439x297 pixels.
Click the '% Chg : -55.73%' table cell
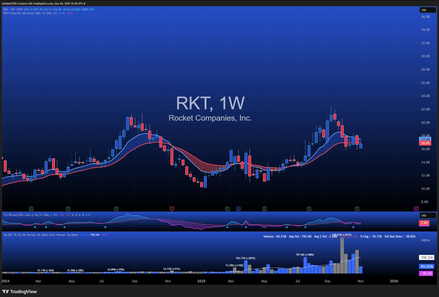pos(371,237)
